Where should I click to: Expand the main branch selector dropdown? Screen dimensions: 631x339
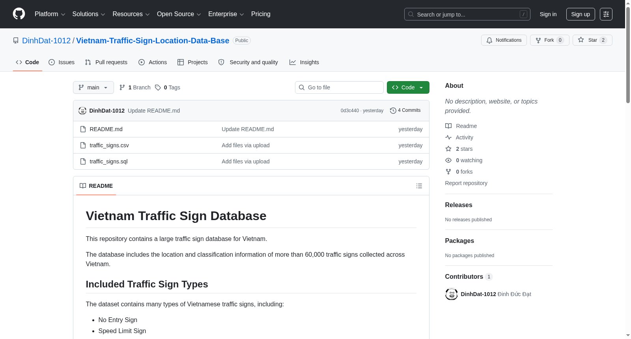point(93,87)
